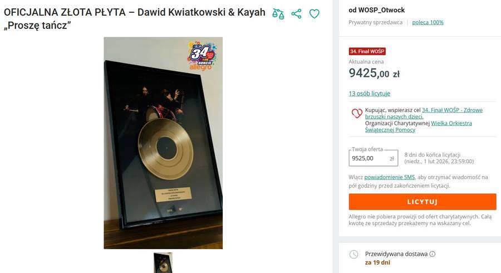Click the charity heart icon

(x=357, y=114)
